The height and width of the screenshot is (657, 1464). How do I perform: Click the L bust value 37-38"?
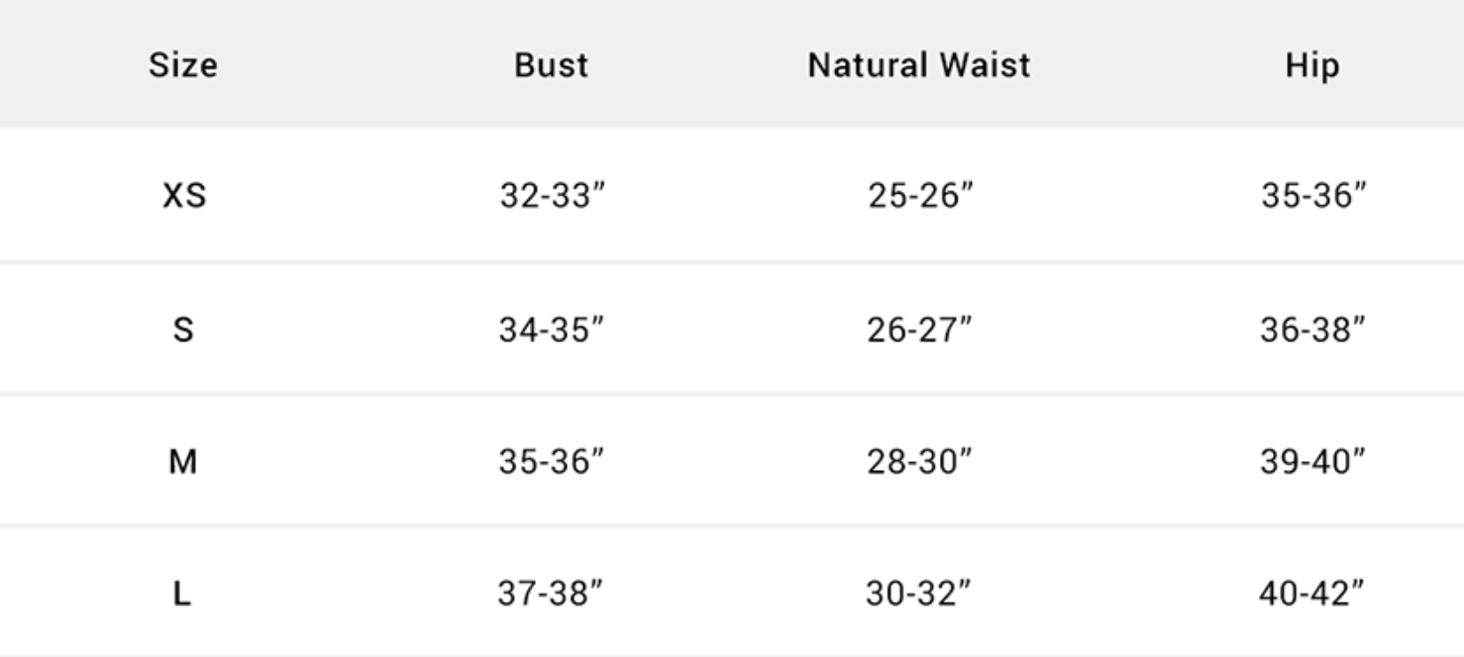pyautogui.click(x=551, y=594)
